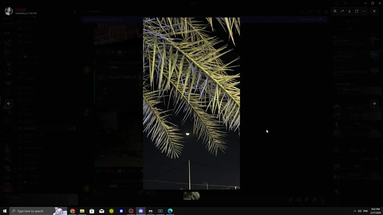
Task: Go to the previous image with left arrow
Action: click(9, 104)
